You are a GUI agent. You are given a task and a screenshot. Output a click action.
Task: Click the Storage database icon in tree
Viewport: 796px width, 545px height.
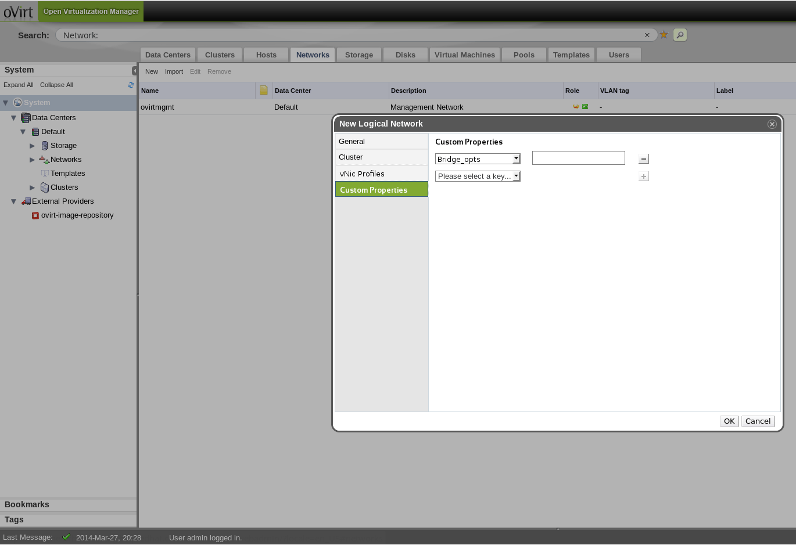pos(45,146)
